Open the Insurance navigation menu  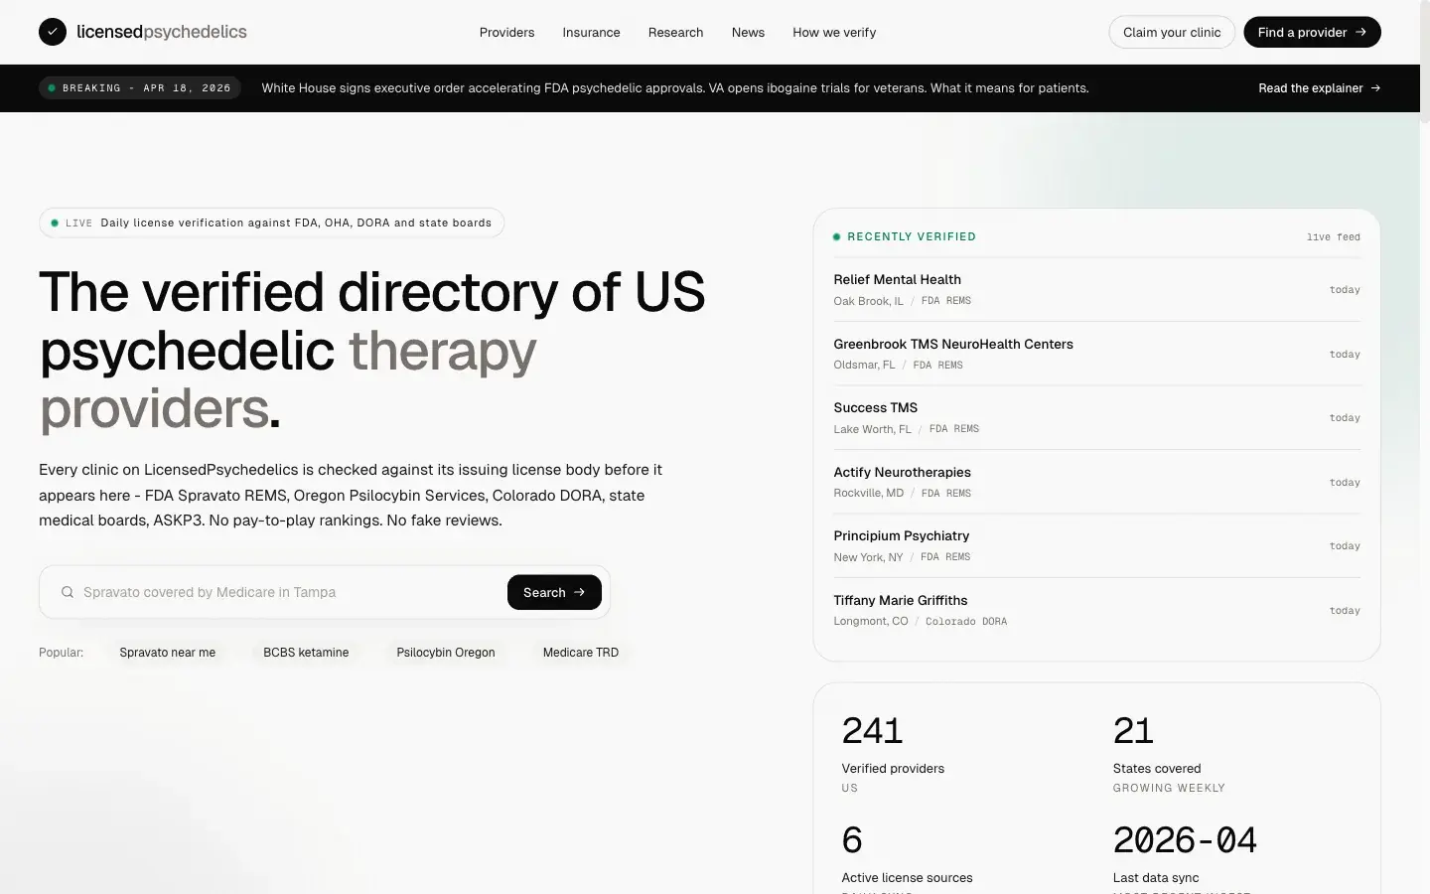(591, 32)
